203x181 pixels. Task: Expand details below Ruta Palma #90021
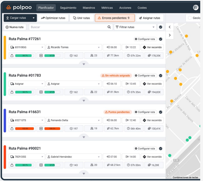coord(84,174)
